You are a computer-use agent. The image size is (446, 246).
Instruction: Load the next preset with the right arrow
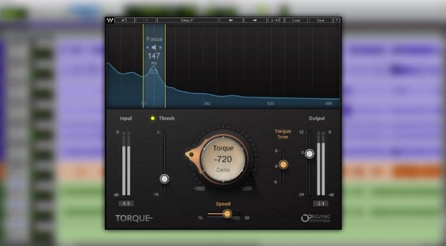255,20
